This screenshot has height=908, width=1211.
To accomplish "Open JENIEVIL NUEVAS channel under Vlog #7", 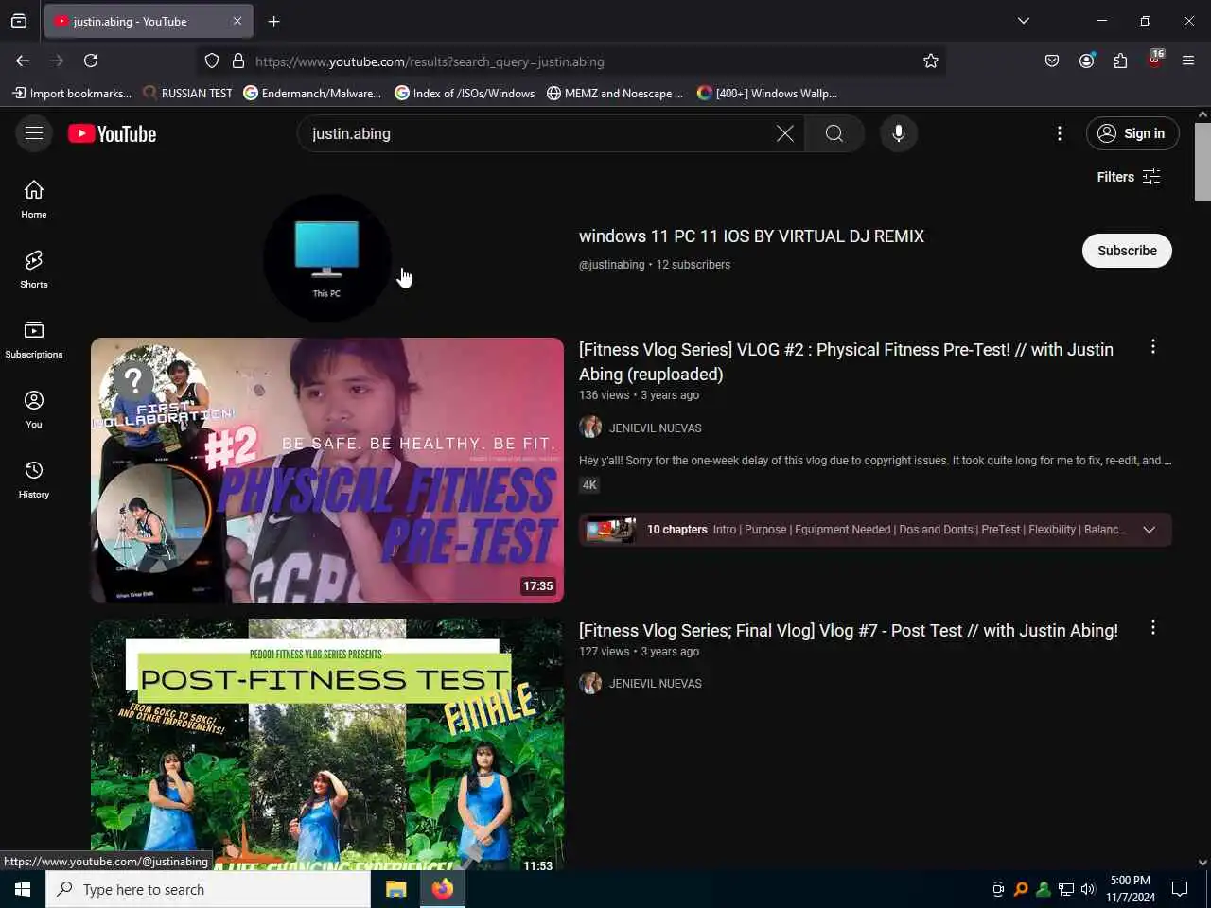I will point(656,684).
